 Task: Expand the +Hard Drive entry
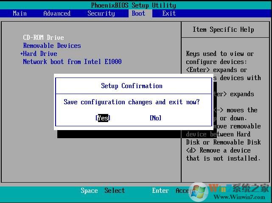pos(39,53)
